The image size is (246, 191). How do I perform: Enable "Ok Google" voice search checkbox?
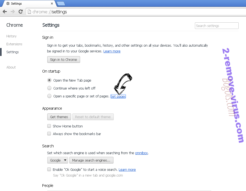tap(49, 169)
